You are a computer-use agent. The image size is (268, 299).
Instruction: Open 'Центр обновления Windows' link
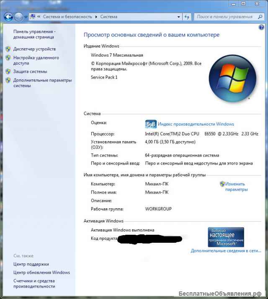pyautogui.click(x=41, y=273)
